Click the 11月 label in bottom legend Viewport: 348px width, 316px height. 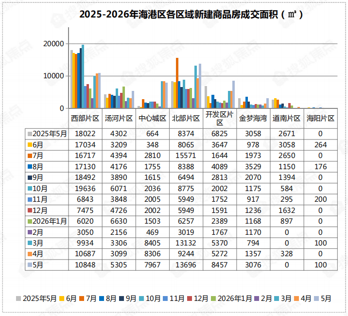click(x=177, y=298)
